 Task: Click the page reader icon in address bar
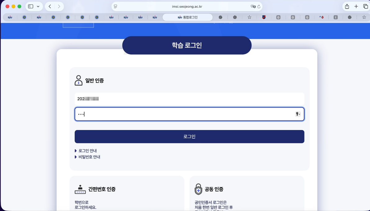(x=115, y=7)
